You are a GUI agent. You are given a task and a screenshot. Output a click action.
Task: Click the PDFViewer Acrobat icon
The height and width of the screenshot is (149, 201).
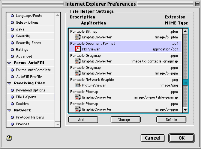[78, 49]
